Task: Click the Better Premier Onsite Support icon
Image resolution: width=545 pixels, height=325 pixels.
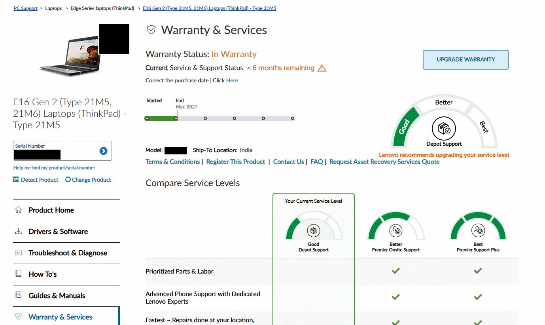Action: coord(396,230)
